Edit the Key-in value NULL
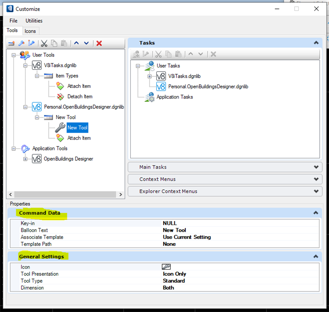The width and height of the screenshot is (329, 312). pyautogui.click(x=241, y=223)
